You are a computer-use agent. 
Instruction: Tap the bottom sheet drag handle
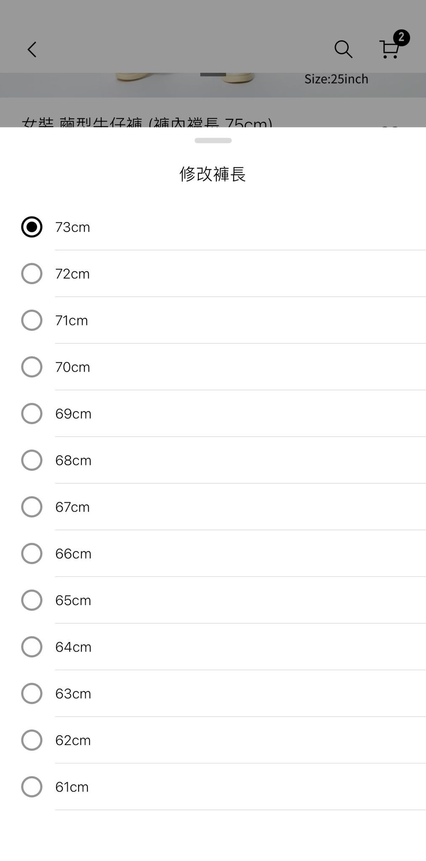213,140
